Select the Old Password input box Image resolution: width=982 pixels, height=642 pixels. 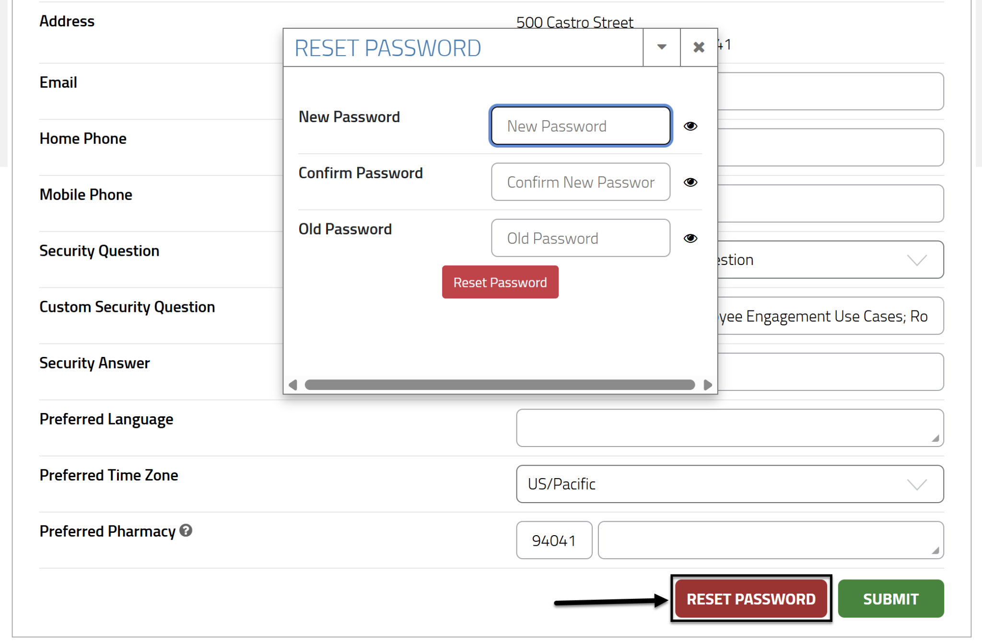click(580, 238)
